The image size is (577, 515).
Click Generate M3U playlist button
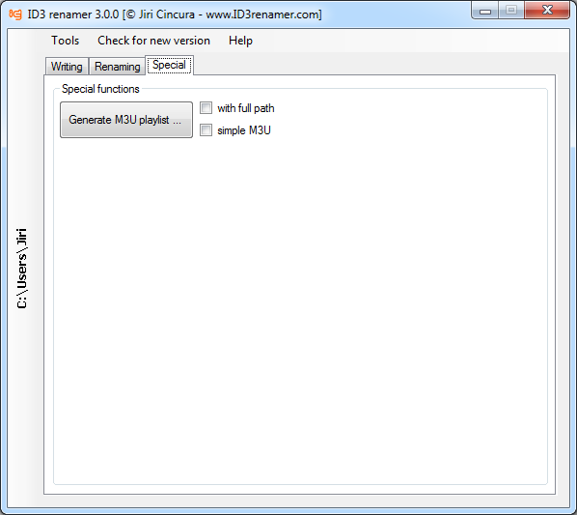pyautogui.click(x=126, y=120)
